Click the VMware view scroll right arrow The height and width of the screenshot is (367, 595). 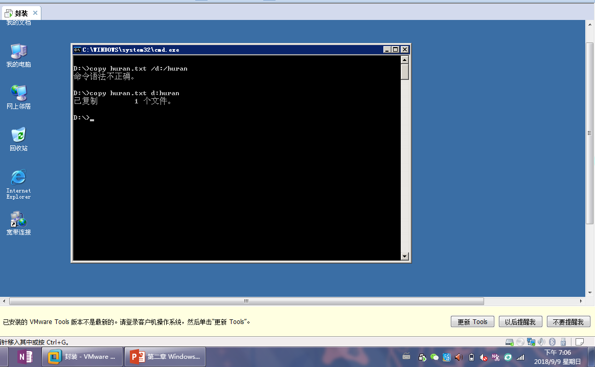(581, 301)
